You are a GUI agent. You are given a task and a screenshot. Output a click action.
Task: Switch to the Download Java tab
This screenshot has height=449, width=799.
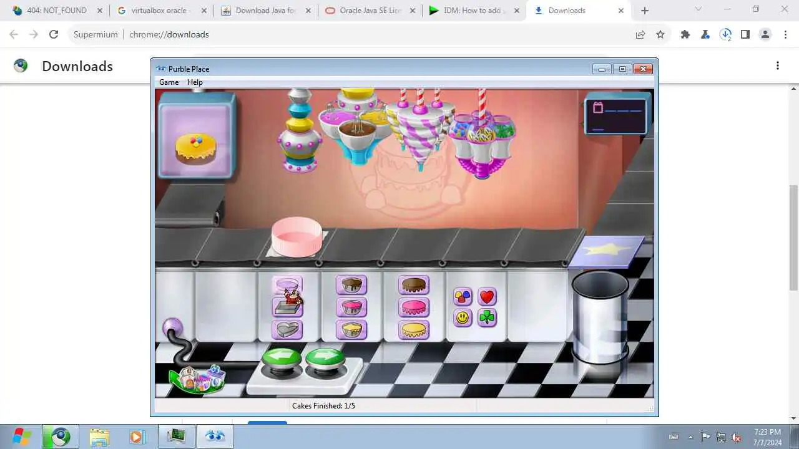pos(265,11)
